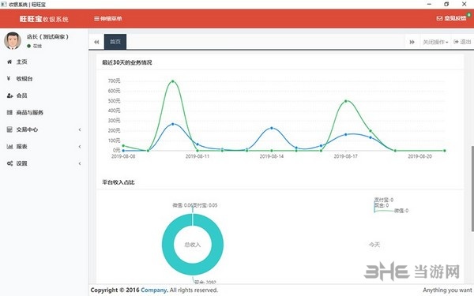The width and height of the screenshot is (474, 296).
Task: Click the 交易中心 calculator icon
Action: (9, 129)
